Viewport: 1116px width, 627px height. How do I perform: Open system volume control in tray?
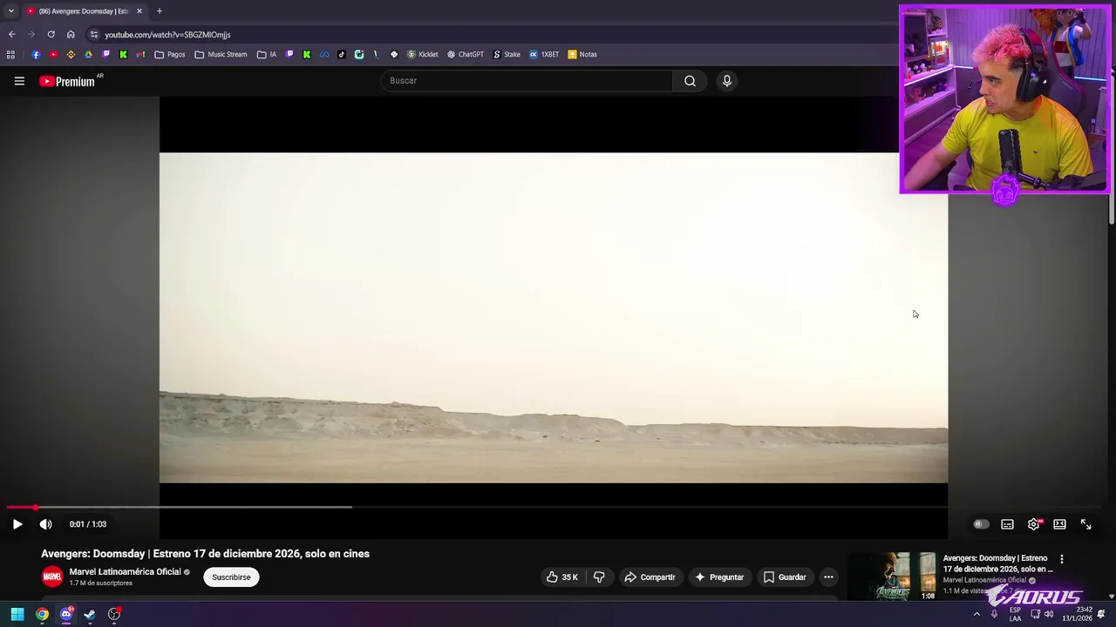(x=1049, y=614)
